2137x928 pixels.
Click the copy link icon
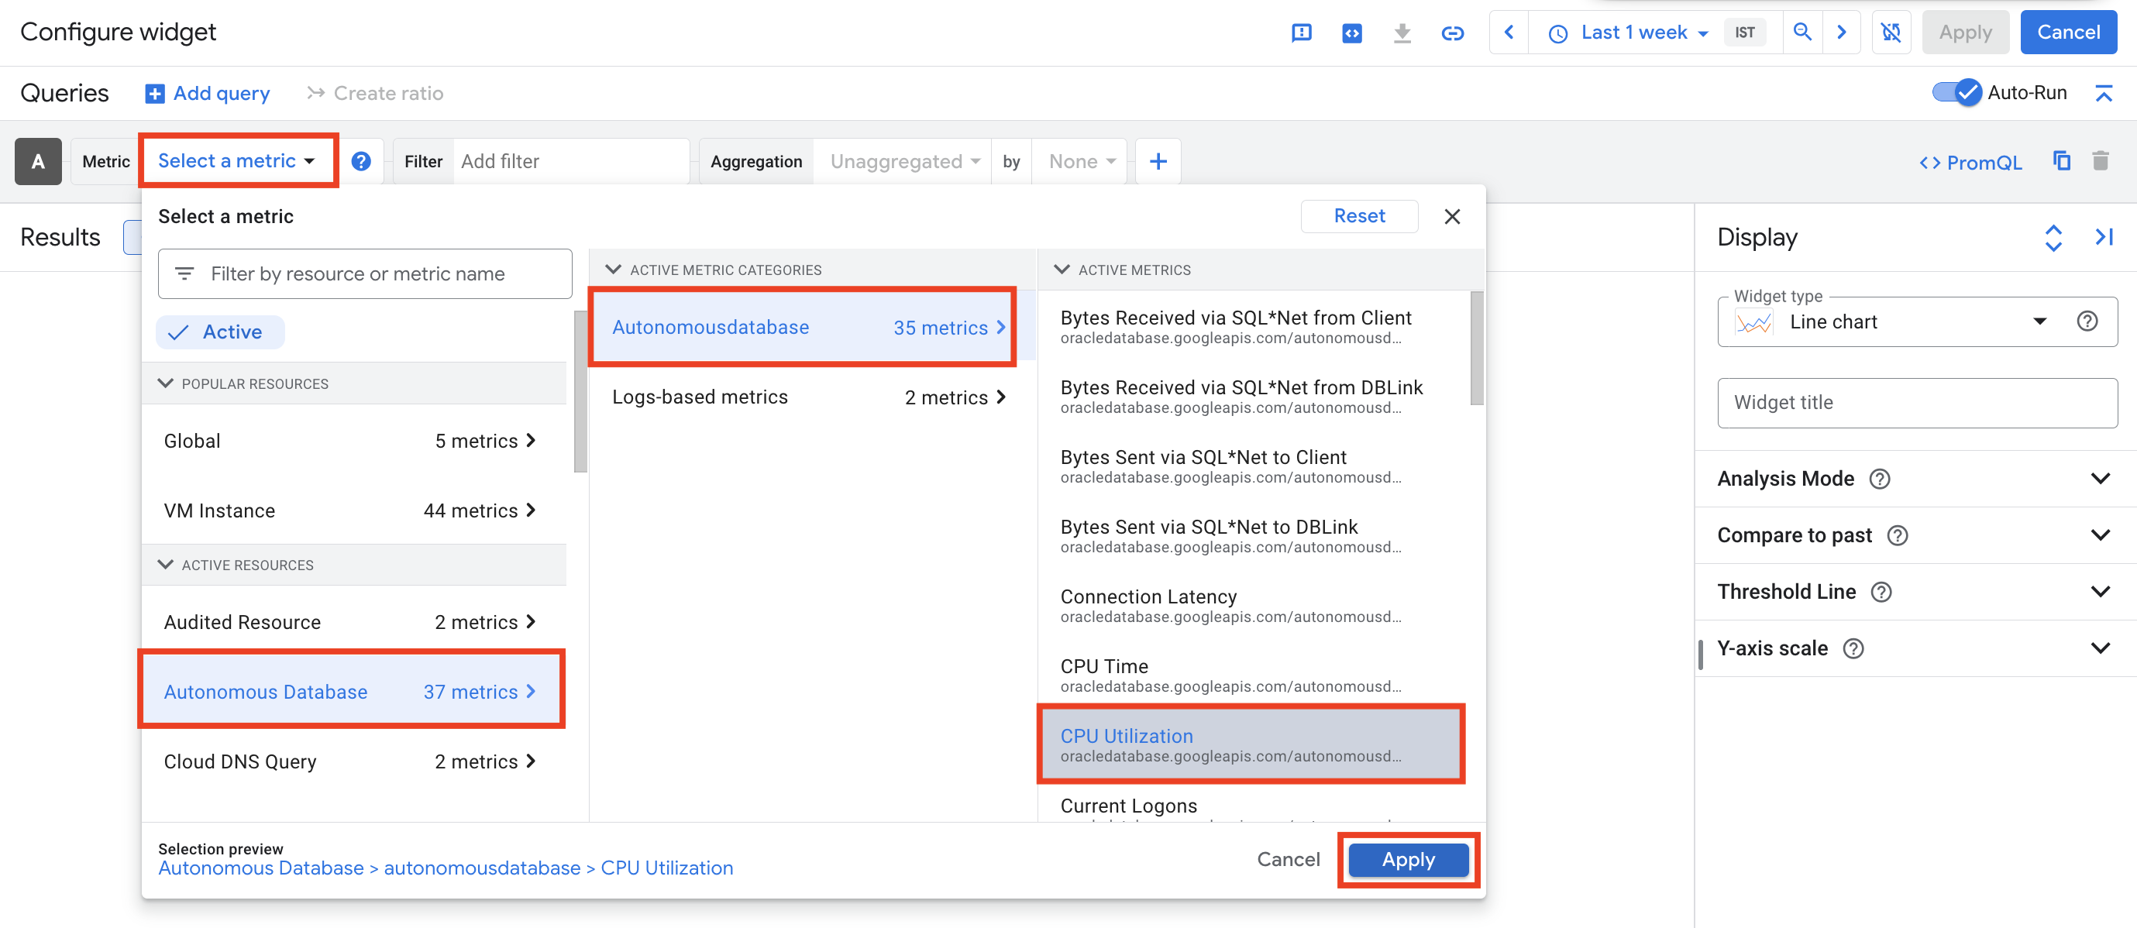point(1452,33)
